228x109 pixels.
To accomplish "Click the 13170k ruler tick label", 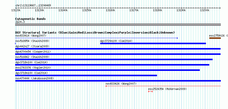I will click(134, 10).
